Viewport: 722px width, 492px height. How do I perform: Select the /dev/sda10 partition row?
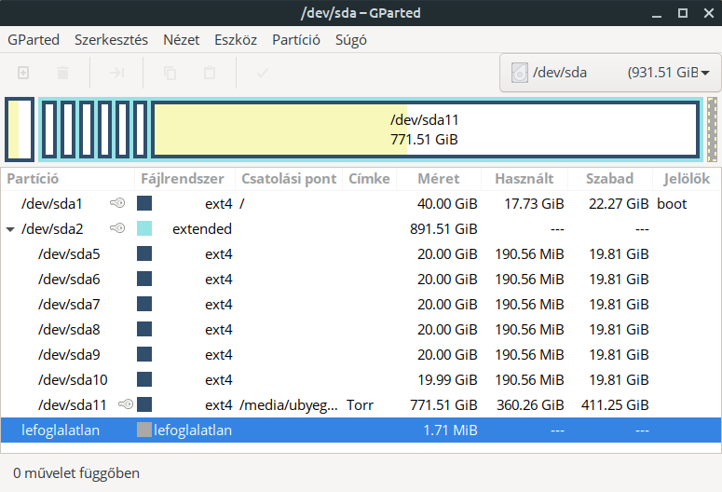[361, 379]
